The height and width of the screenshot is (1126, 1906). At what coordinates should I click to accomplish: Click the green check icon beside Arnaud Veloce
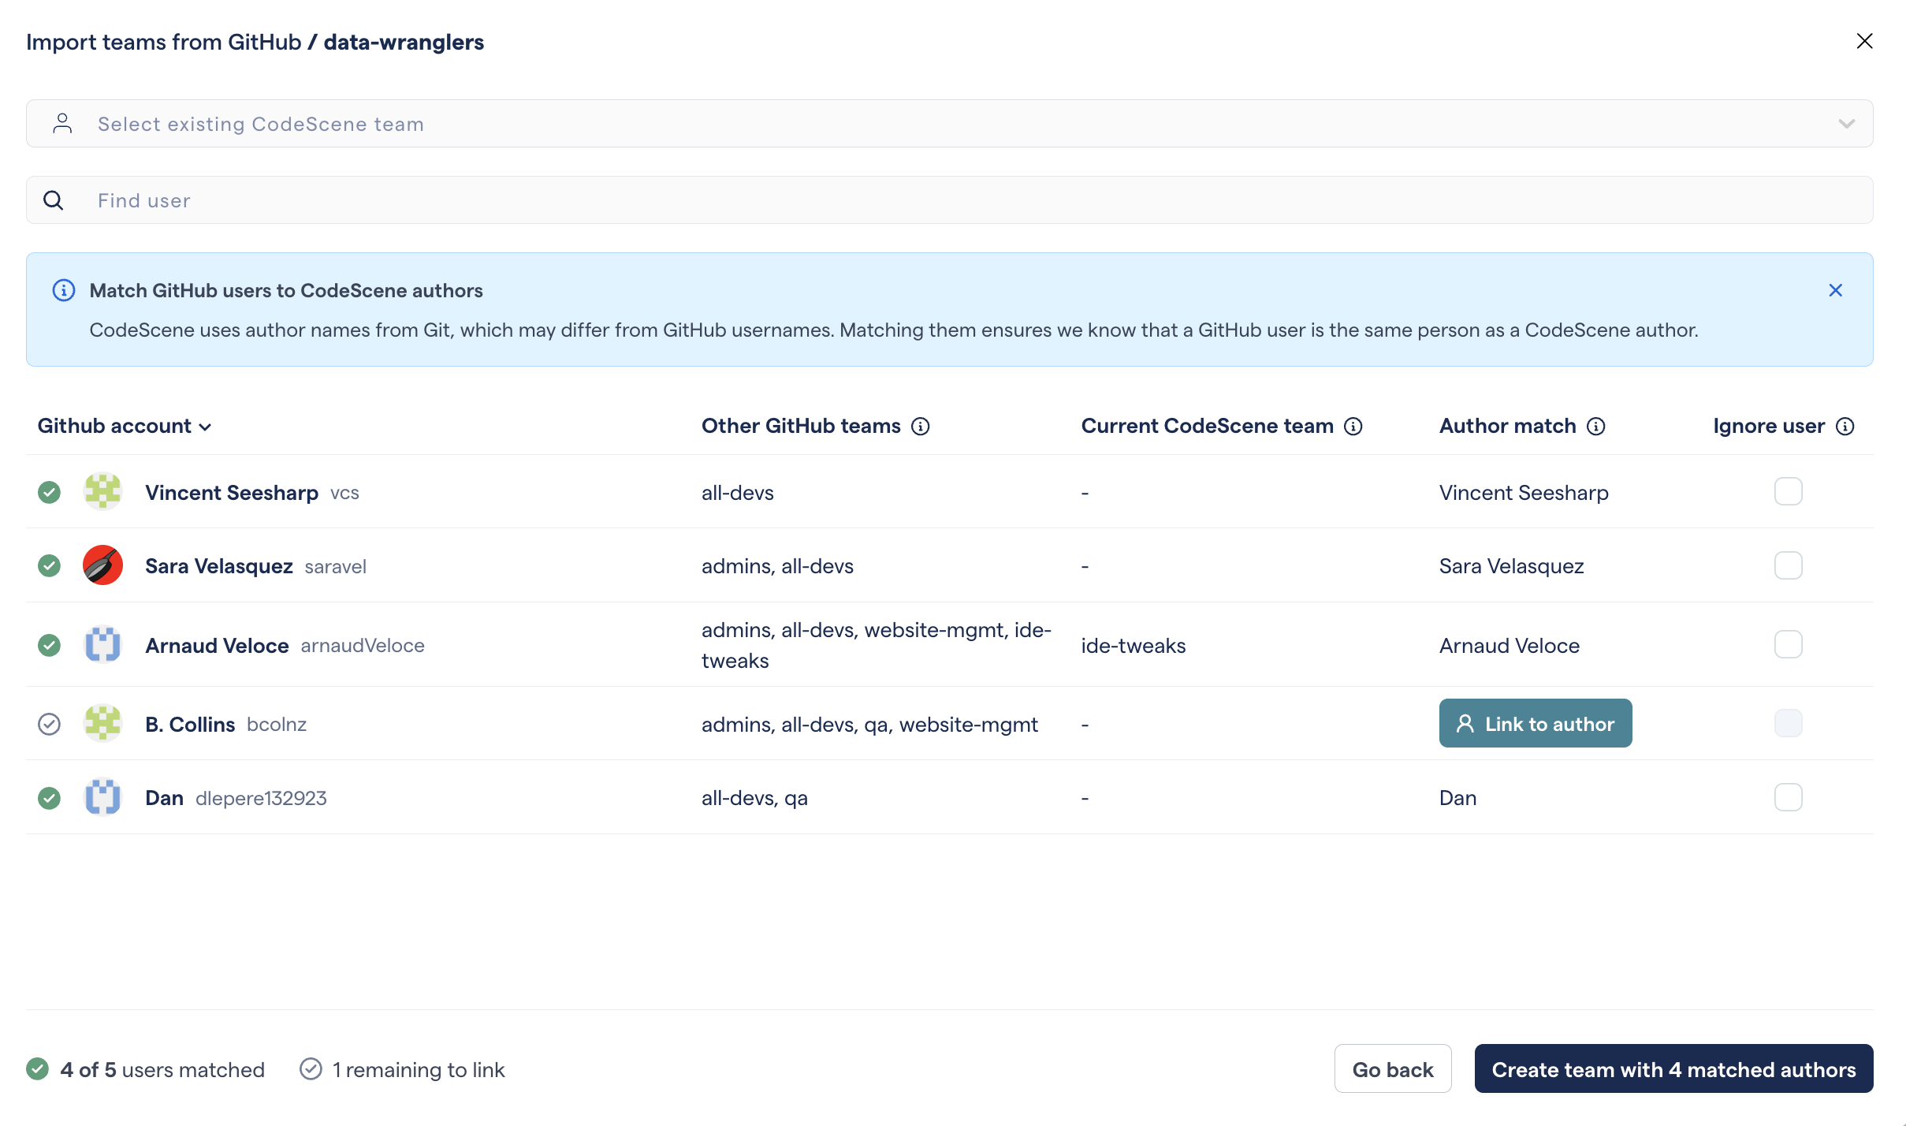[49, 644]
